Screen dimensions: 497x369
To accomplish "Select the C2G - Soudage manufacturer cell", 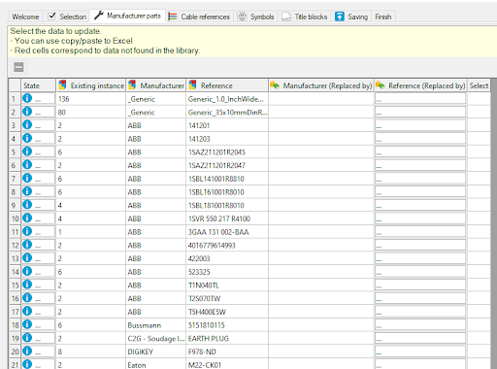I will pyautogui.click(x=156, y=338).
